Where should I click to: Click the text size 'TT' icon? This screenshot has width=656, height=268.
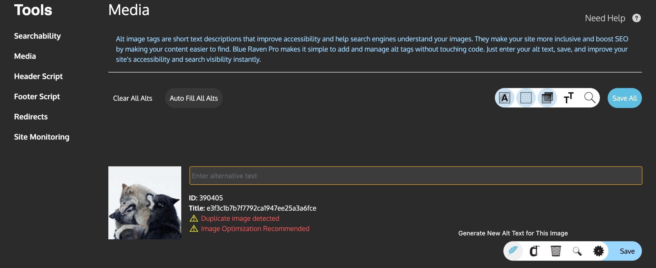[568, 98]
